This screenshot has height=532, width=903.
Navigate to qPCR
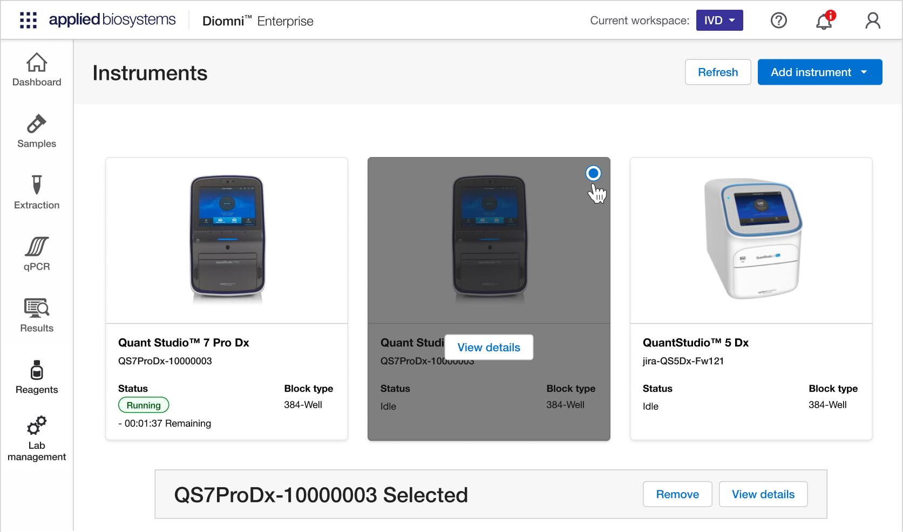(x=37, y=255)
